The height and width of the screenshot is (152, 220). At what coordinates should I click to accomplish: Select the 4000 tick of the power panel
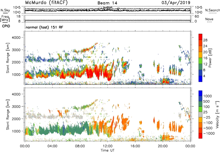click(16, 38)
